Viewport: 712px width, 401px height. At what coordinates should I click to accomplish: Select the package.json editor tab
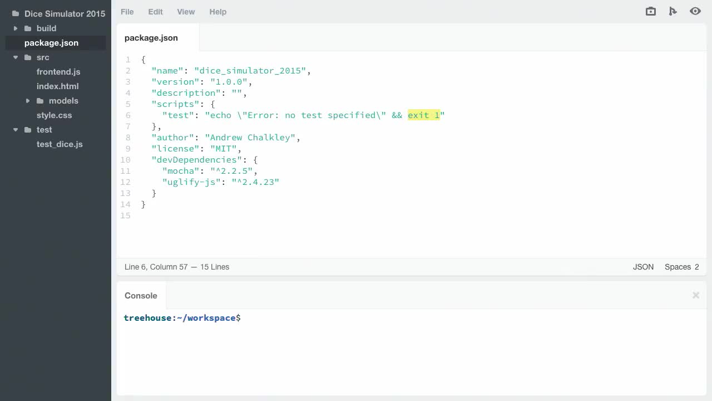coord(151,38)
